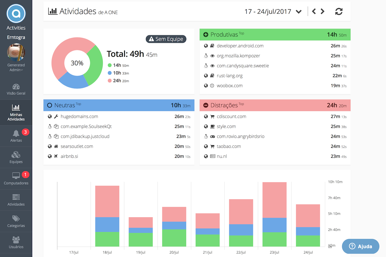Click the Ajuda help button

click(x=360, y=246)
